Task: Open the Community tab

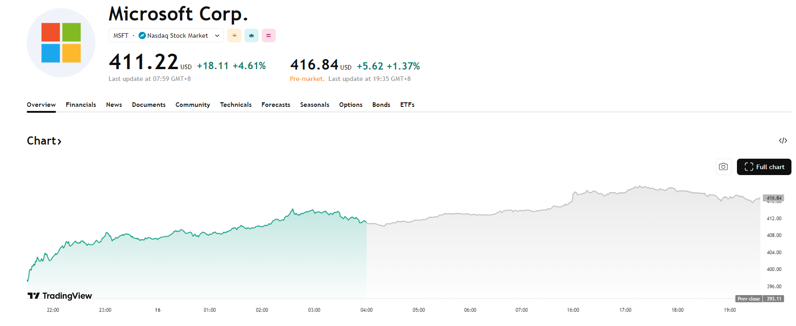Action: 193,105
